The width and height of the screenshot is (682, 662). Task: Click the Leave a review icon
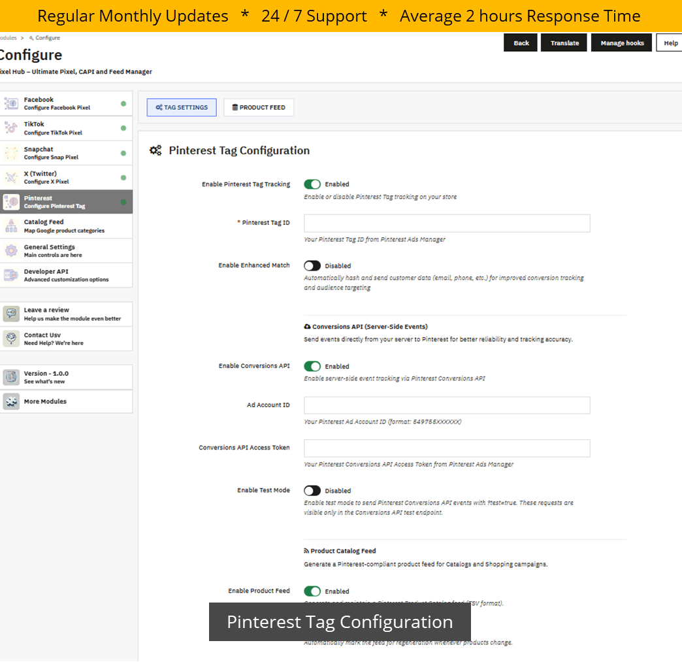click(x=11, y=314)
